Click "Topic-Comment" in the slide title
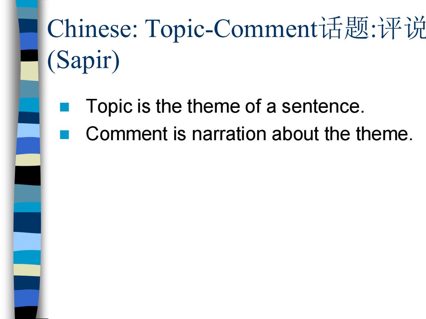This screenshot has height=319, width=426. (232, 29)
